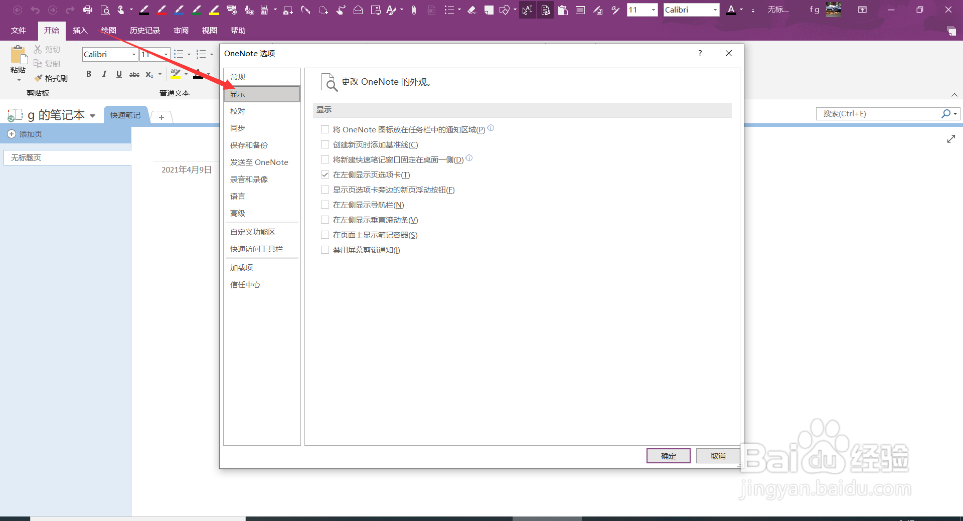The image size is (963, 521).
Task: Open title bar font size 11 dropdown
Action: (x=653, y=10)
